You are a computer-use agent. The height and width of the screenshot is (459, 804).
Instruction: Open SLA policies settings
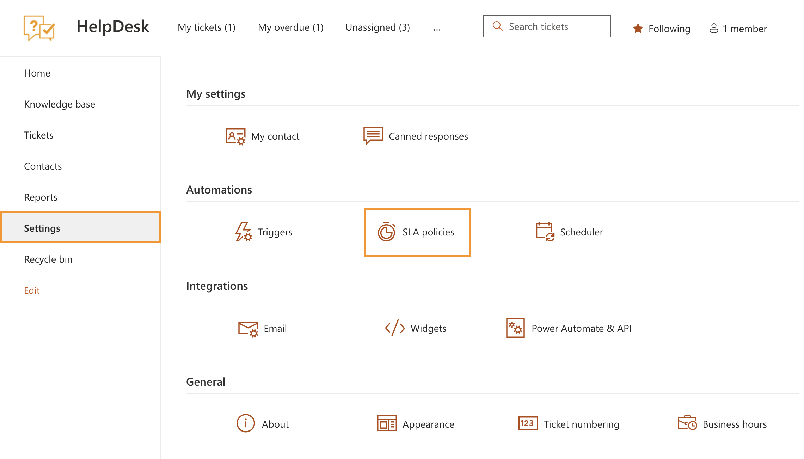[417, 232]
